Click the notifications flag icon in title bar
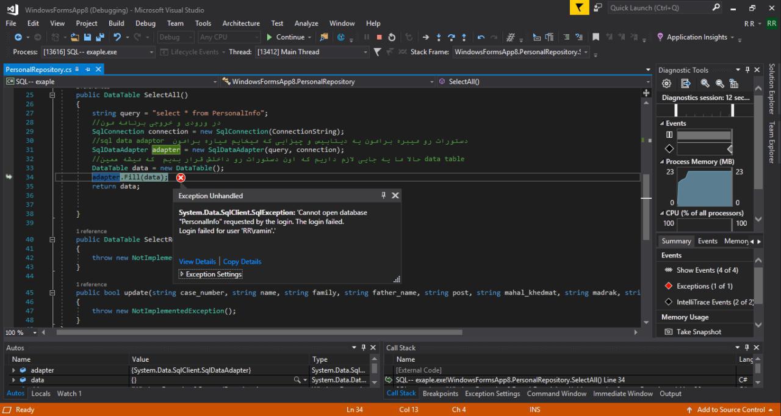Screen dimensions: 781x416 [x=579, y=8]
